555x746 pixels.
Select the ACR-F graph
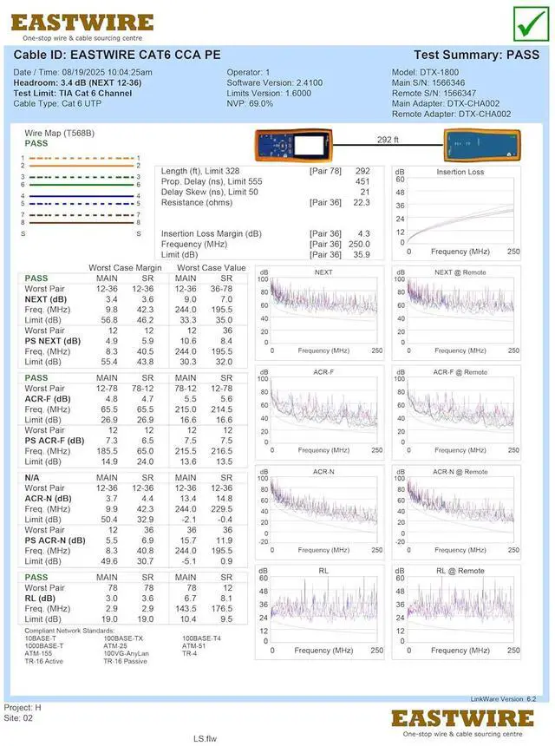tap(324, 412)
